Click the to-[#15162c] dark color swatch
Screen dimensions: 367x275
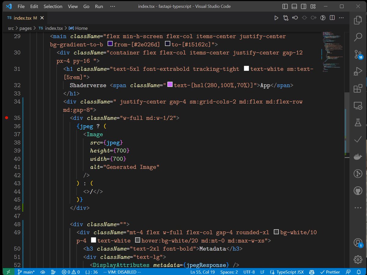168,44
